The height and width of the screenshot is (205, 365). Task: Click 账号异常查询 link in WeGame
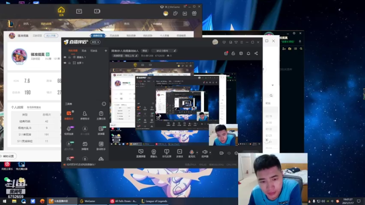pyautogui.click(x=34, y=108)
